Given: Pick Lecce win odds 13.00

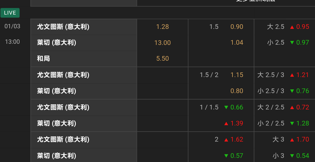Looking at the screenshot, I should tap(162, 43).
